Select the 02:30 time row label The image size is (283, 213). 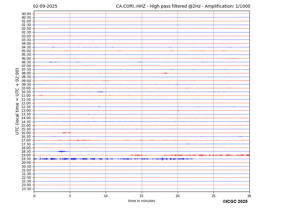click(x=26, y=32)
